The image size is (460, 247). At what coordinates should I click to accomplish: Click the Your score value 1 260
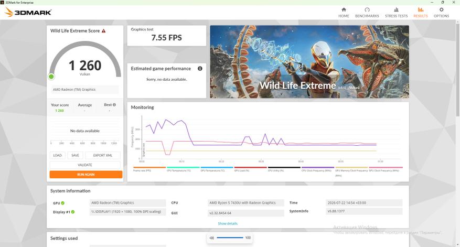coord(60,111)
